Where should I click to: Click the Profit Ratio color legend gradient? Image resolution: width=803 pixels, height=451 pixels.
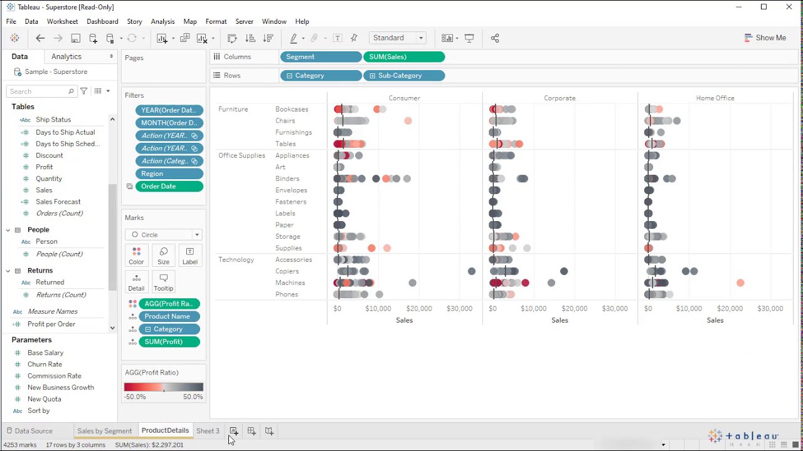[164, 387]
